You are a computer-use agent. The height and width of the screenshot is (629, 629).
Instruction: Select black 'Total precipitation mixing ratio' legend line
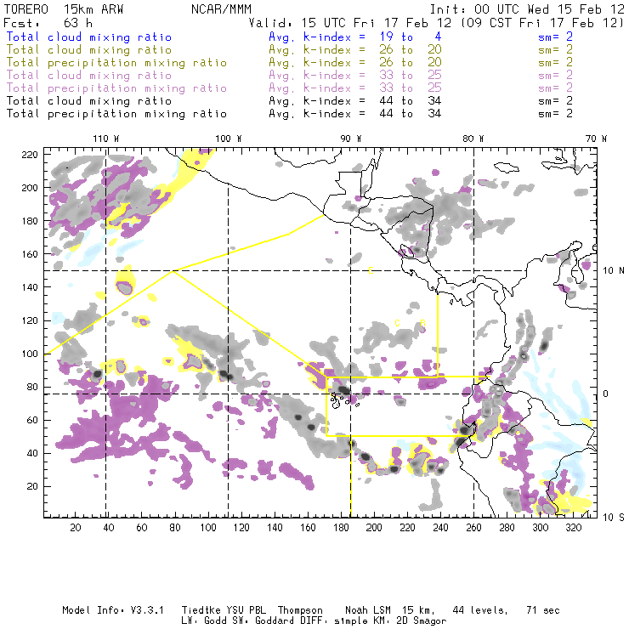tap(116, 114)
